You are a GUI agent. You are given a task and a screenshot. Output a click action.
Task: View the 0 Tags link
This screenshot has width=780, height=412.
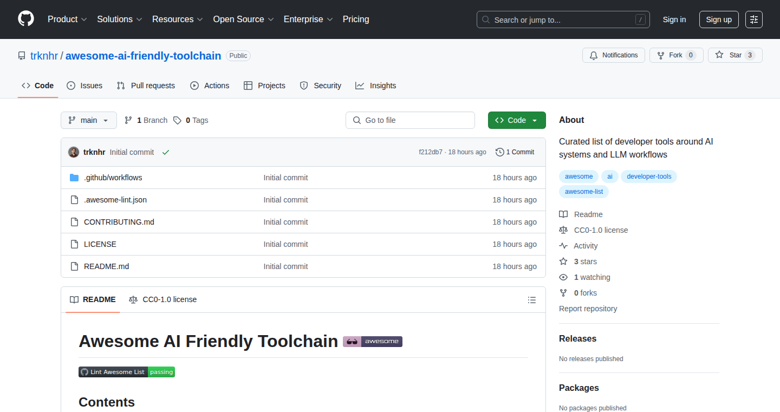click(x=191, y=120)
